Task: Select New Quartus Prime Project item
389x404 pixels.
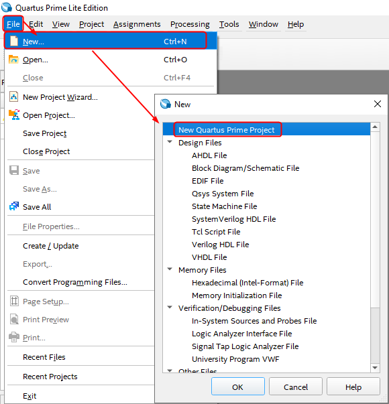Action: (226, 130)
